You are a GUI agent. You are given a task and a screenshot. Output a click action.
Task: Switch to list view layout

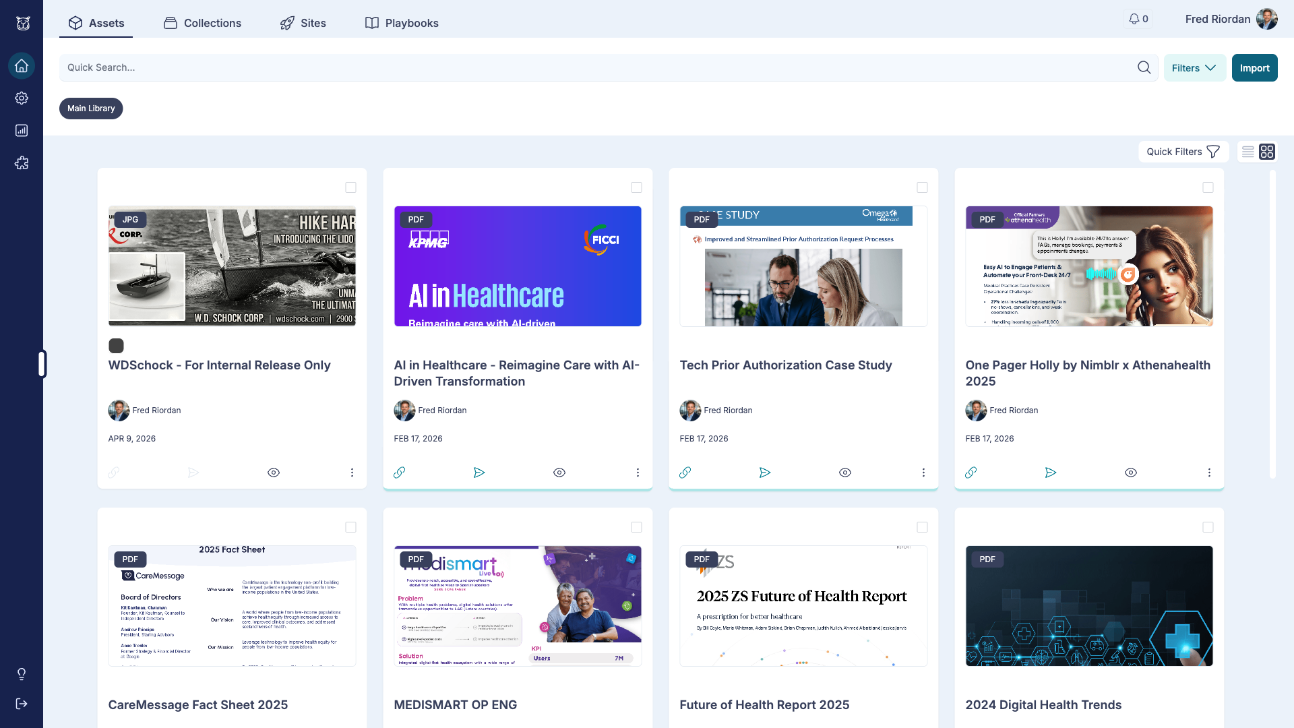1247,152
